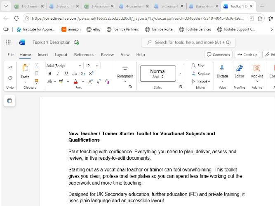The image size is (275, 206).
Task: Open the Select dropdown in Editing
Action: coord(201,82)
